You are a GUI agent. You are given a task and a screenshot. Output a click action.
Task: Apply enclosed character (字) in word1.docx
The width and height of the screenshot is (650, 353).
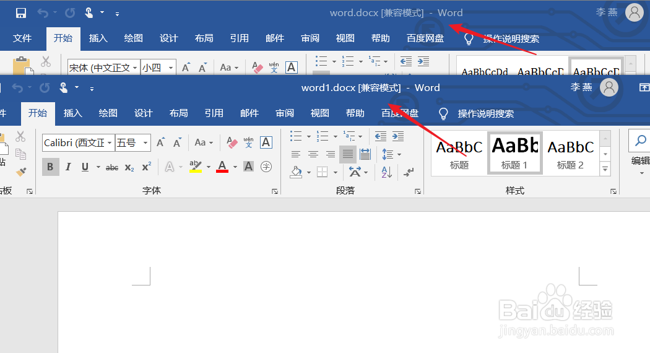[x=266, y=167]
